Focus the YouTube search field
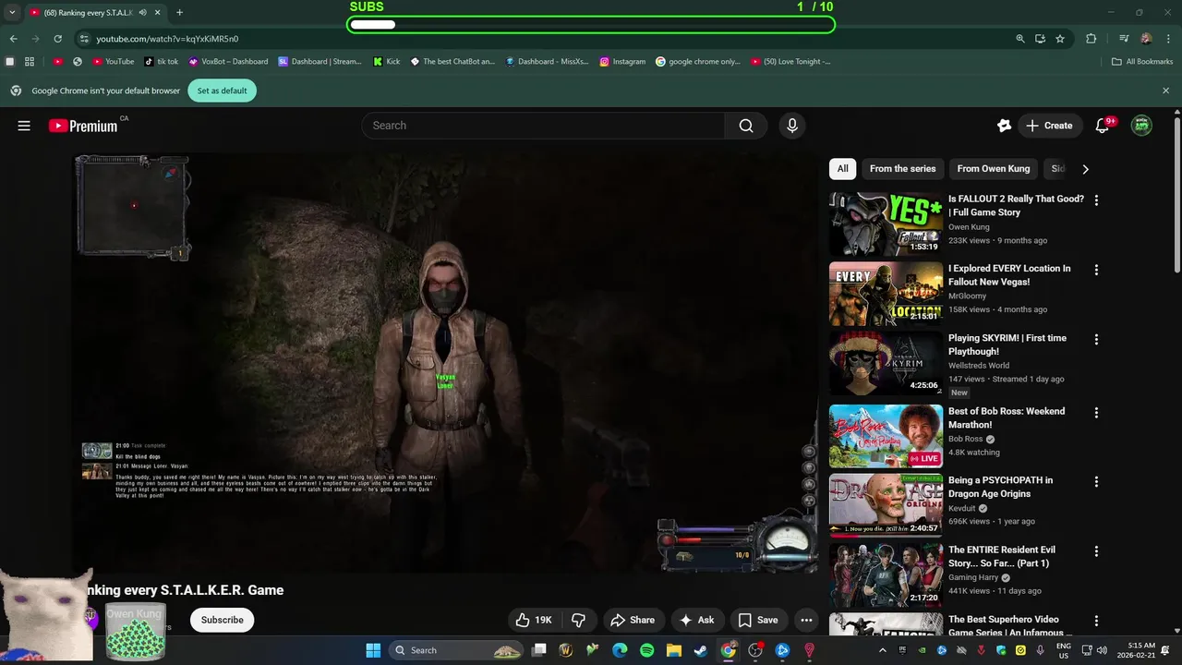This screenshot has height=665, width=1182. pos(544,126)
